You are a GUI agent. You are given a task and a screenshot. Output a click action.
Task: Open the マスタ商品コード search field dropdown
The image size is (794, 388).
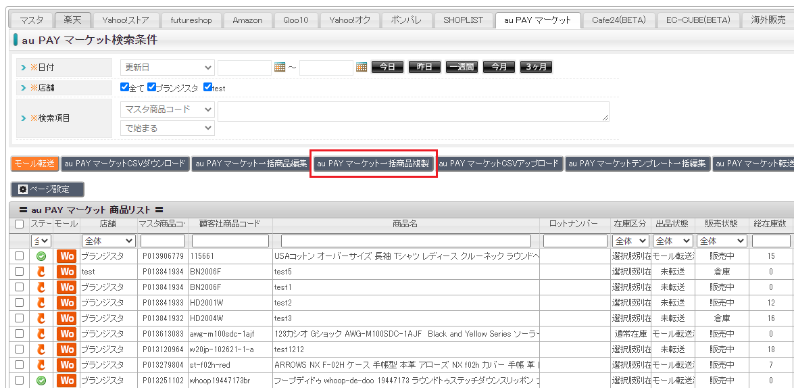(x=168, y=110)
